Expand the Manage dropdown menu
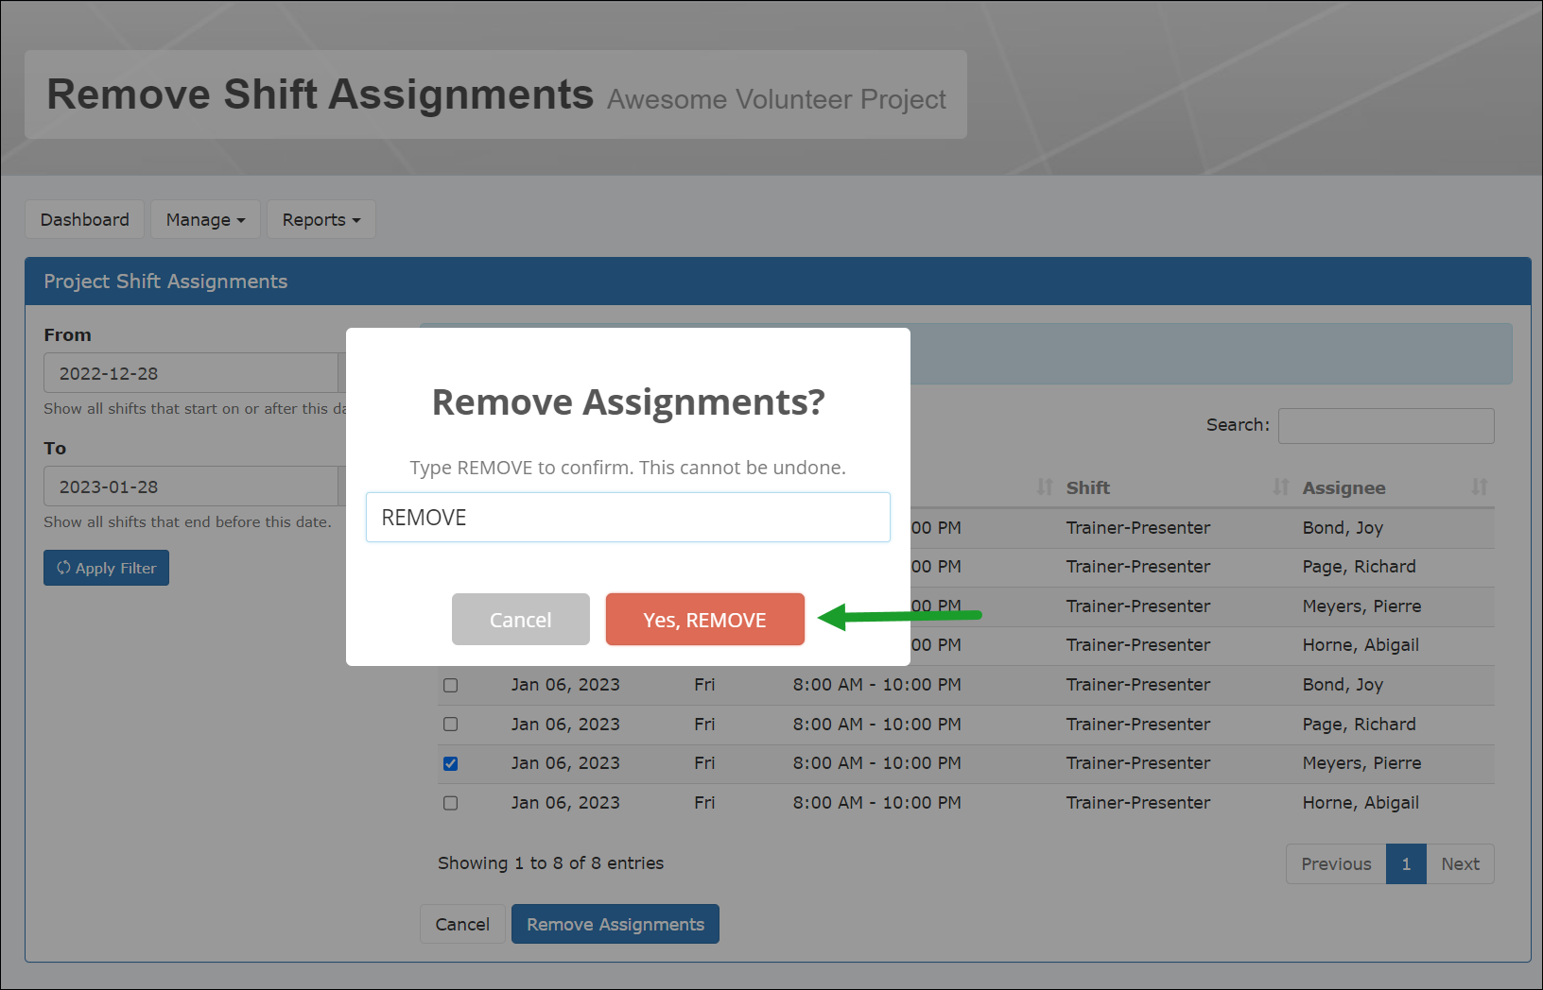Screen dimensions: 1543x990 [205, 219]
